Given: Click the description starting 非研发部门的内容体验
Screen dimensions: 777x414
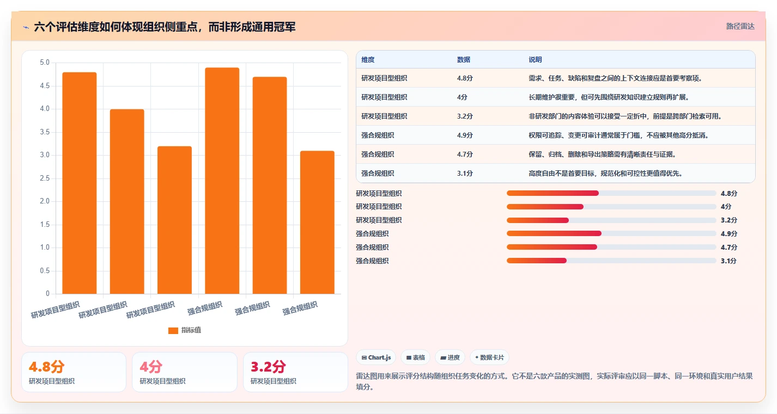Looking at the screenshot, I should 626,116.
